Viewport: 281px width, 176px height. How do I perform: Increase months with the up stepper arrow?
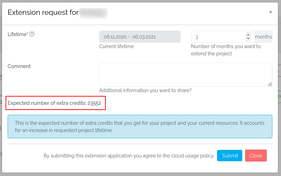pyautogui.click(x=248, y=34)
